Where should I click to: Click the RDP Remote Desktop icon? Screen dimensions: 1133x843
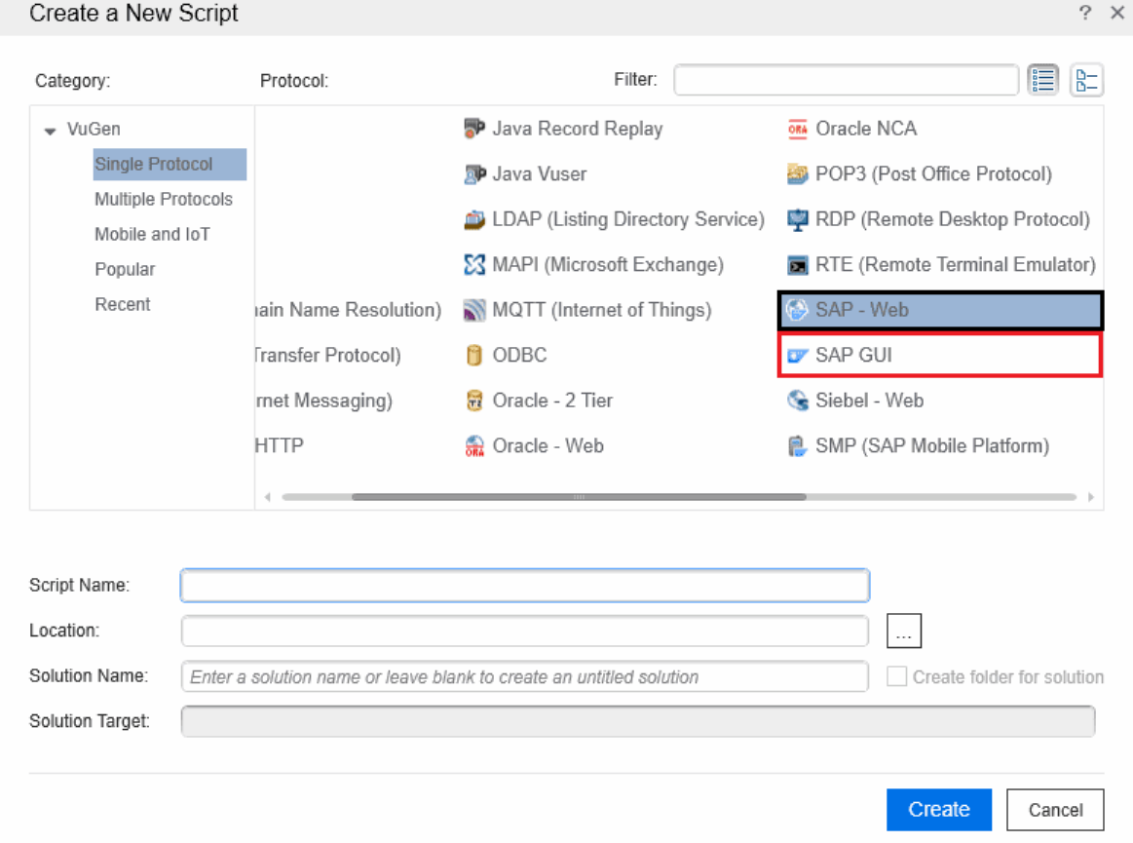tap(797, 220)
